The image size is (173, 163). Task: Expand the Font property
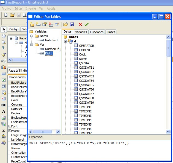pyautogui.click(x=10, y=126)
